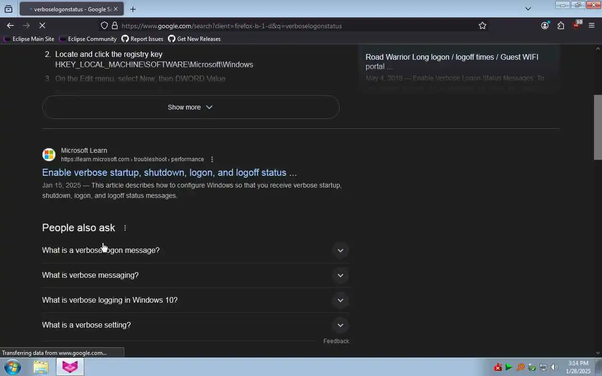Open File Explorer from taskbar

click(41, 367)
